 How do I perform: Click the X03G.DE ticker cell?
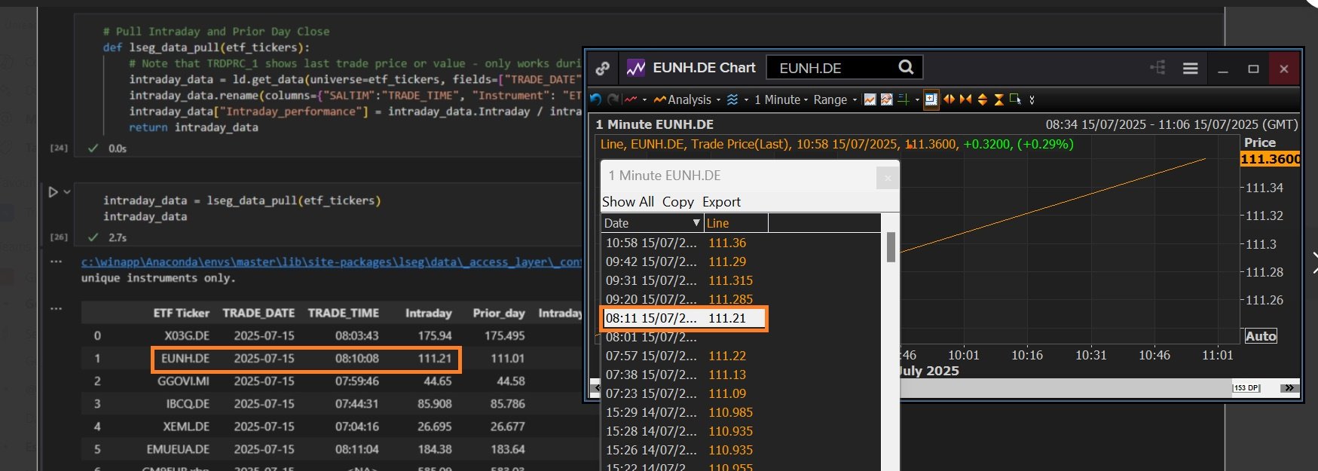[187, 335]
